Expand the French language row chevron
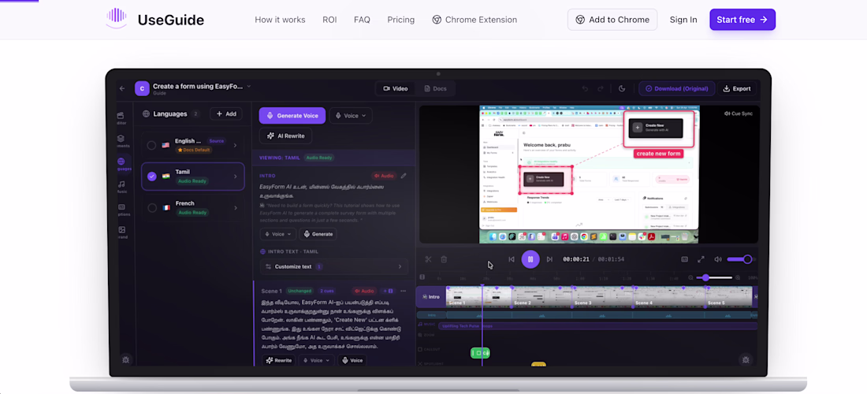Image resolution: width=867 pixels, height=394 pixels. coord(235,208)
